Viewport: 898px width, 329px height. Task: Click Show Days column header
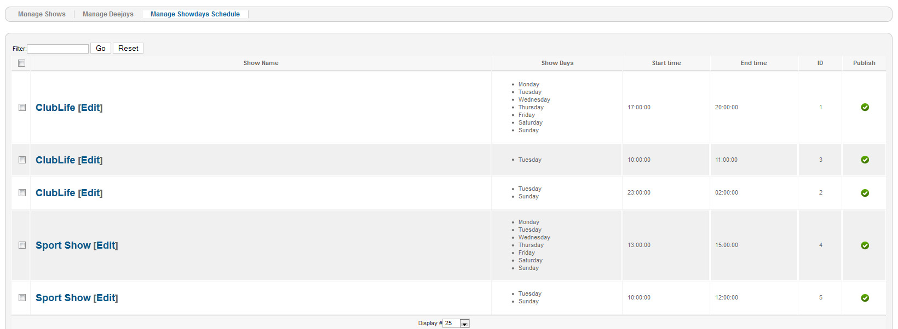point(557,63)
